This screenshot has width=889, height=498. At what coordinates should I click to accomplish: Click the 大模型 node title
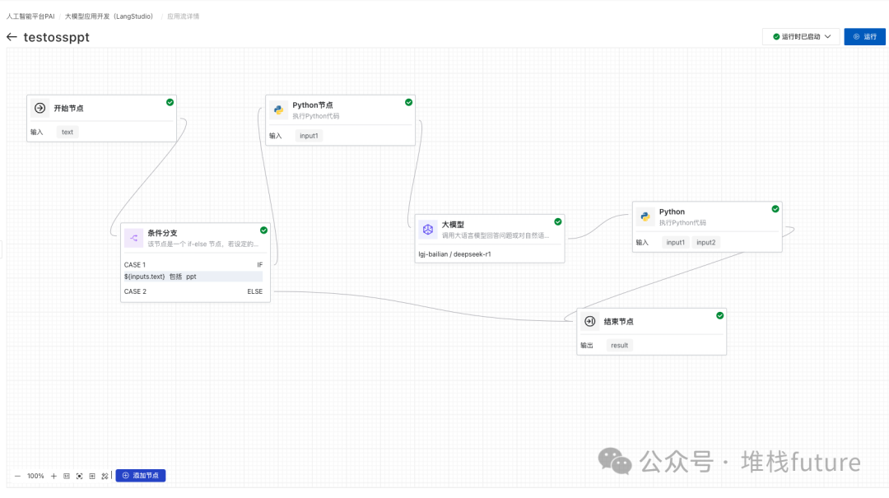coord(453,225)
